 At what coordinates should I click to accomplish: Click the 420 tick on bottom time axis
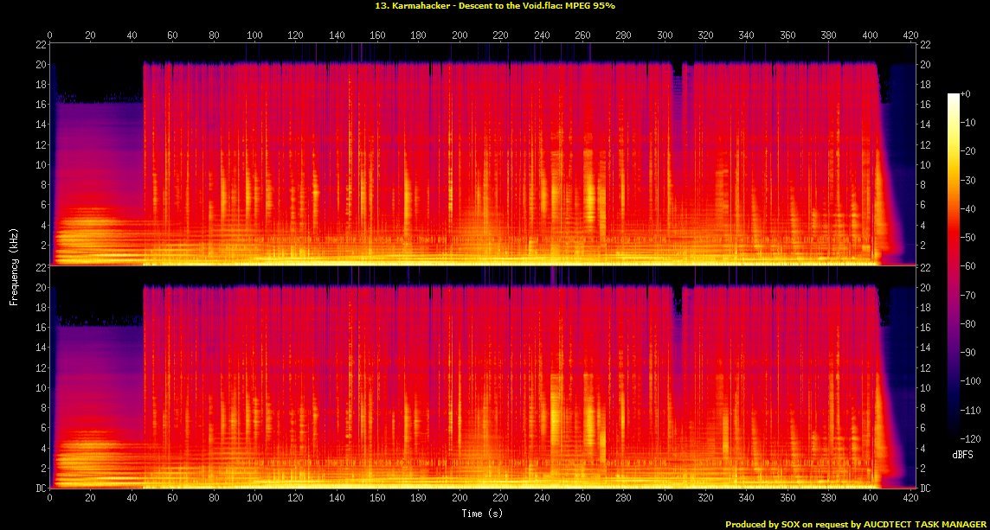coord(910,500)
